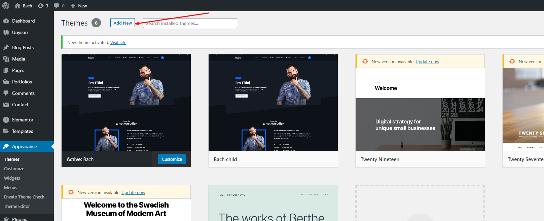Click the Appearance paintbrush icon
The width and height of the screenshot is (544, 221).
(x=6, y=146)
